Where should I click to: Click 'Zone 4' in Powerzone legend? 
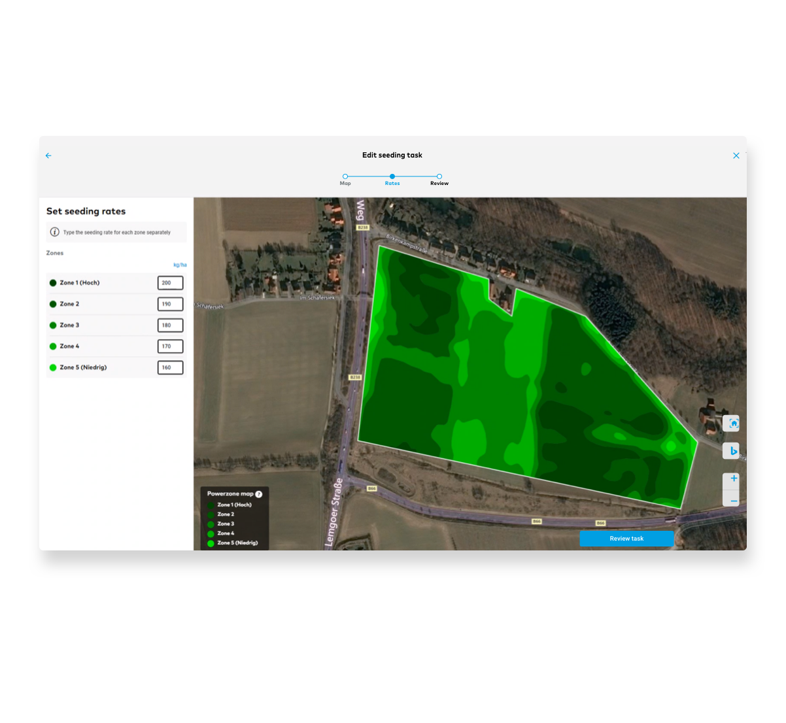[x=226, y=533]
